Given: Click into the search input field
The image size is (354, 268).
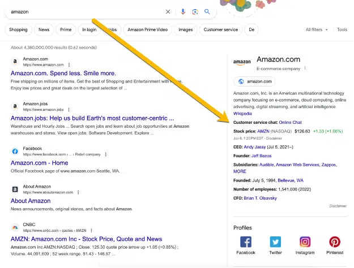Looking at the screenshot, I should click(x=85, y=11).
